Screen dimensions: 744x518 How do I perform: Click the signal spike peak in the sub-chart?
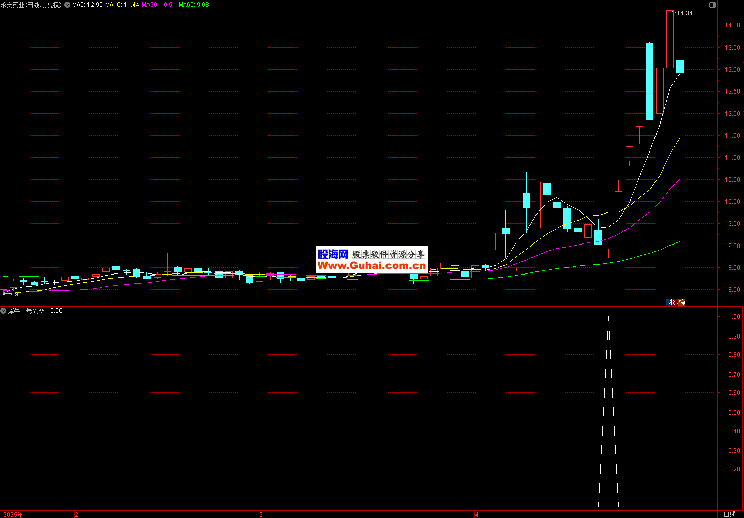click(608, 318)
